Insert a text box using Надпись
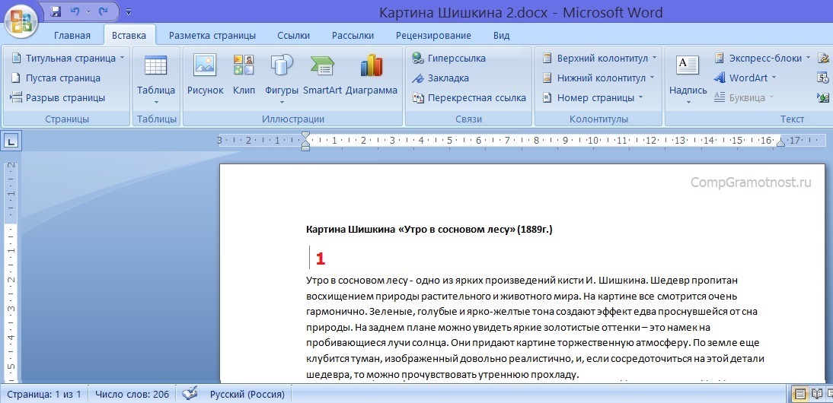833x403 pixels. (x=688, y=75)
